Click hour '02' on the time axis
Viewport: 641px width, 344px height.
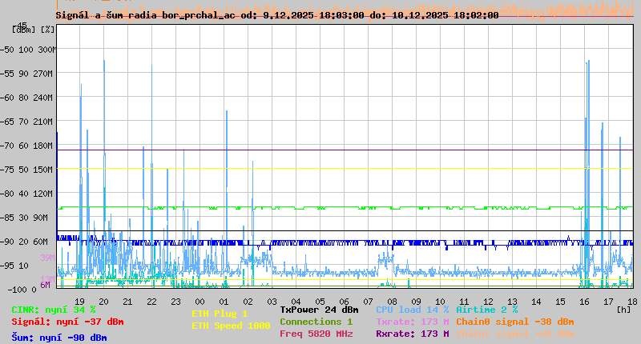(248, 302)
